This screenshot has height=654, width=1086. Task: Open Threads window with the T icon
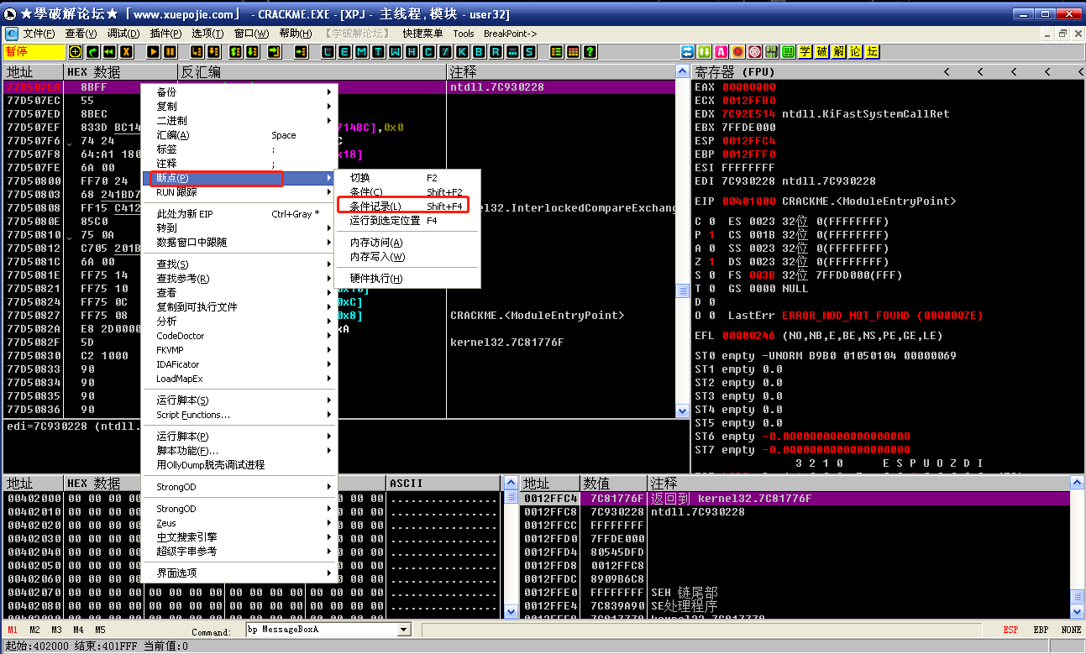[377, 51]
